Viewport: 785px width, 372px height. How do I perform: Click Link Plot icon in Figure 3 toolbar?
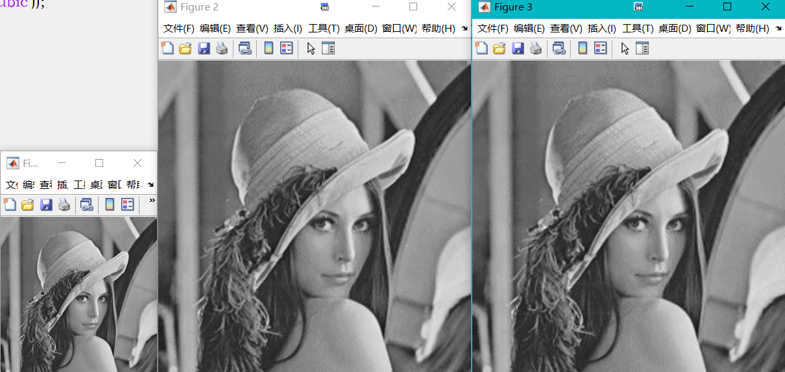tap(559, 48)
